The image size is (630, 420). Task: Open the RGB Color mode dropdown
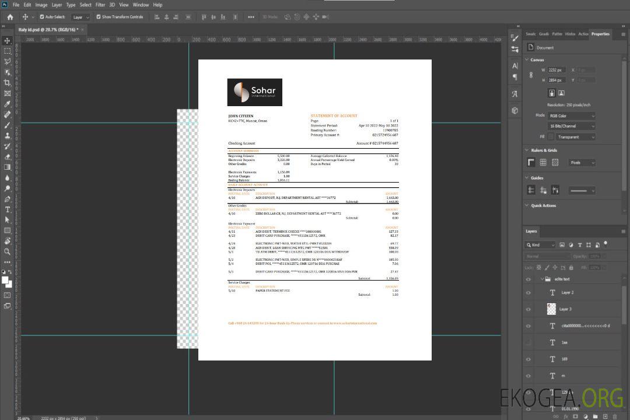tap(571, 116)
